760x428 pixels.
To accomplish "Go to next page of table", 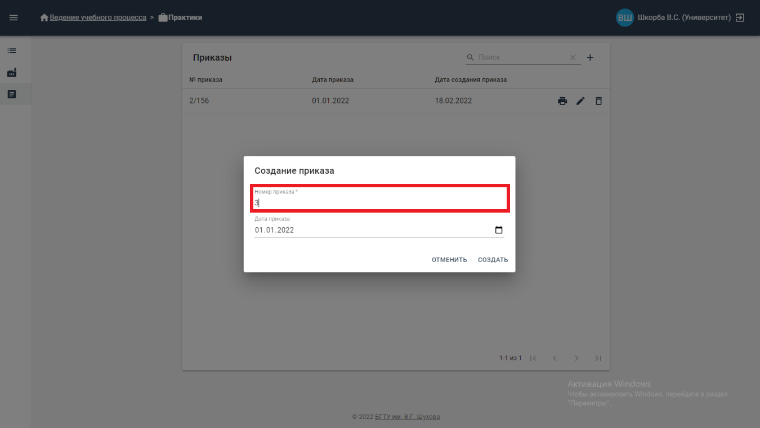I will pyautogui.click(x=576, y=358).
